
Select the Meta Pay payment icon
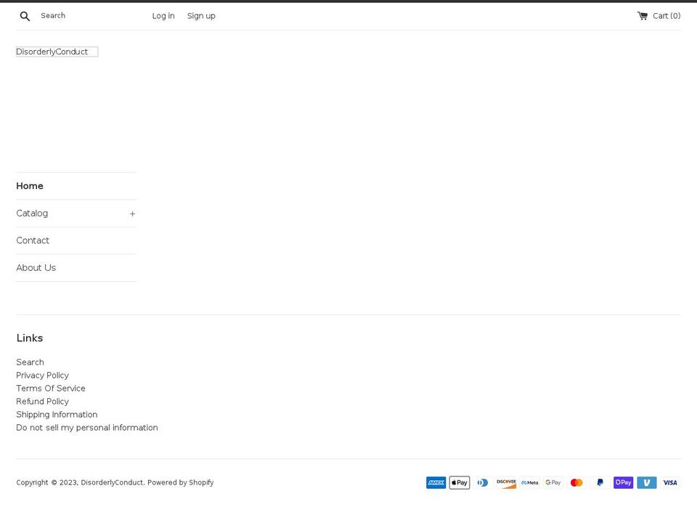point(530,482)
